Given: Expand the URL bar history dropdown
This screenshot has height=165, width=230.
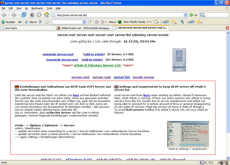Looking at the screenshot, I should point(185,15).
